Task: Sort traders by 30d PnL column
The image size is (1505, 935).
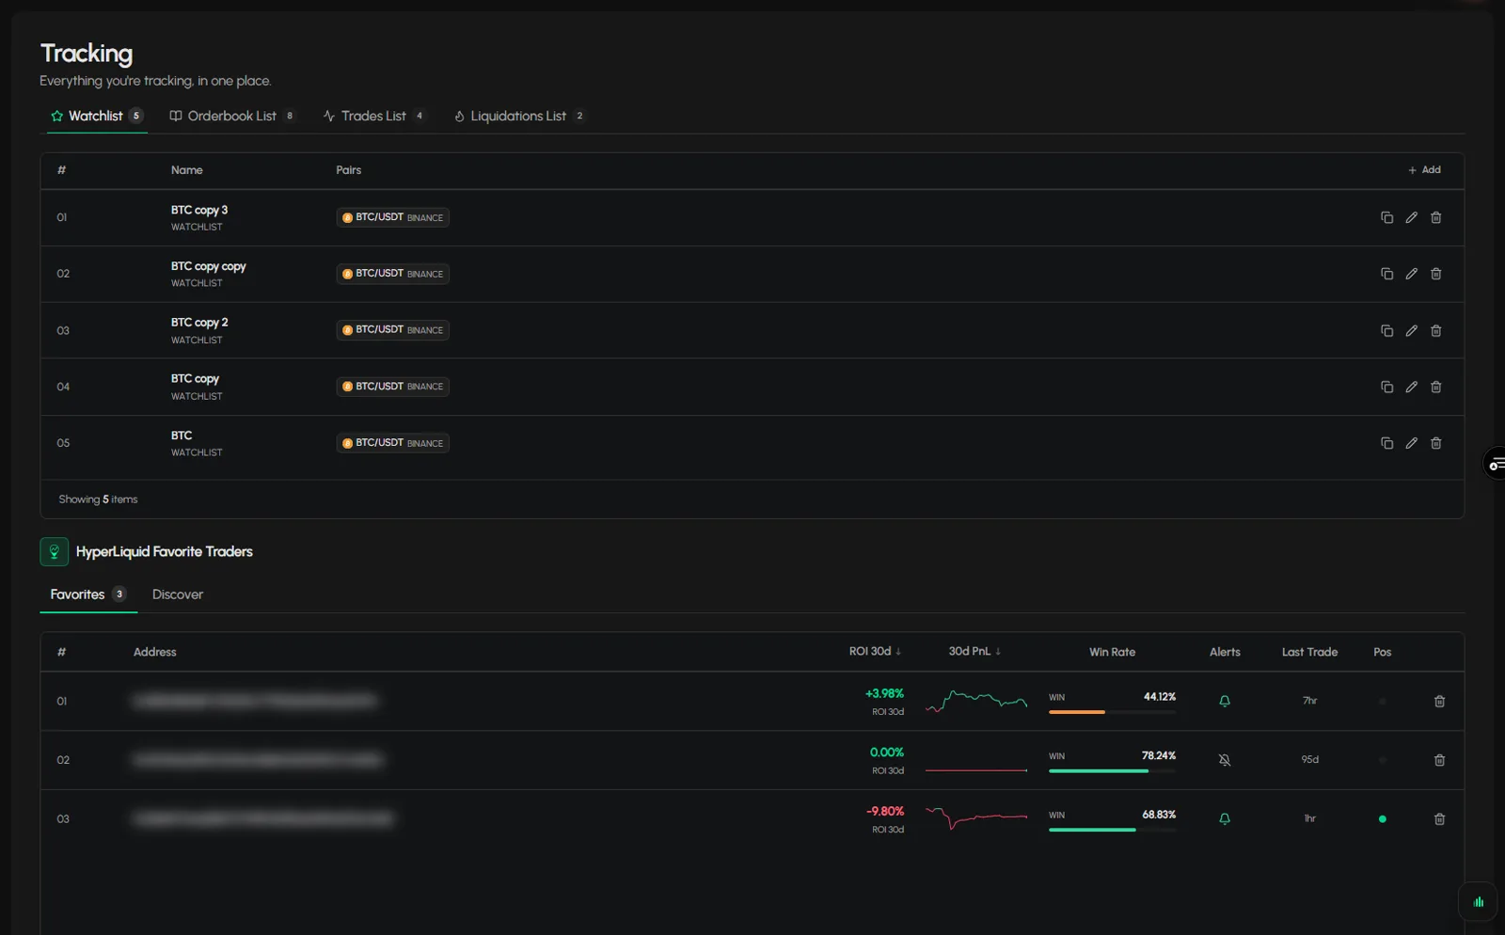Action: (x=974, y=651)
